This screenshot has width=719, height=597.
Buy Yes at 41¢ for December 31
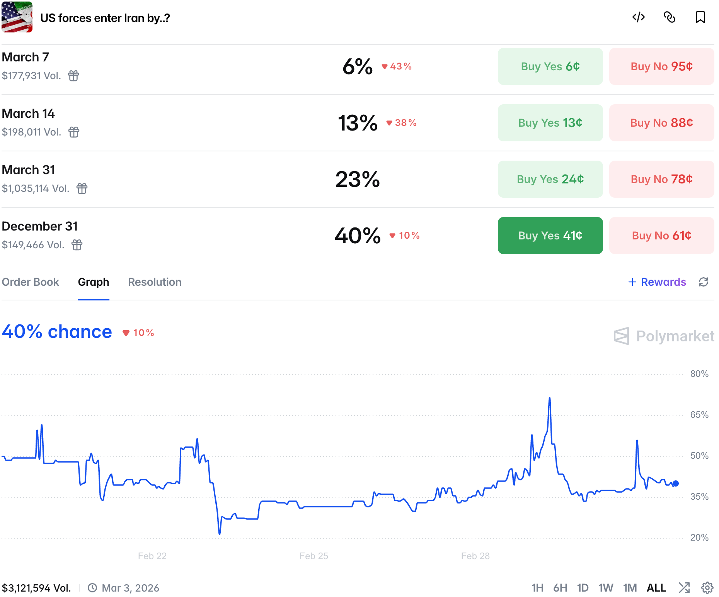click(x=550, y=236)
